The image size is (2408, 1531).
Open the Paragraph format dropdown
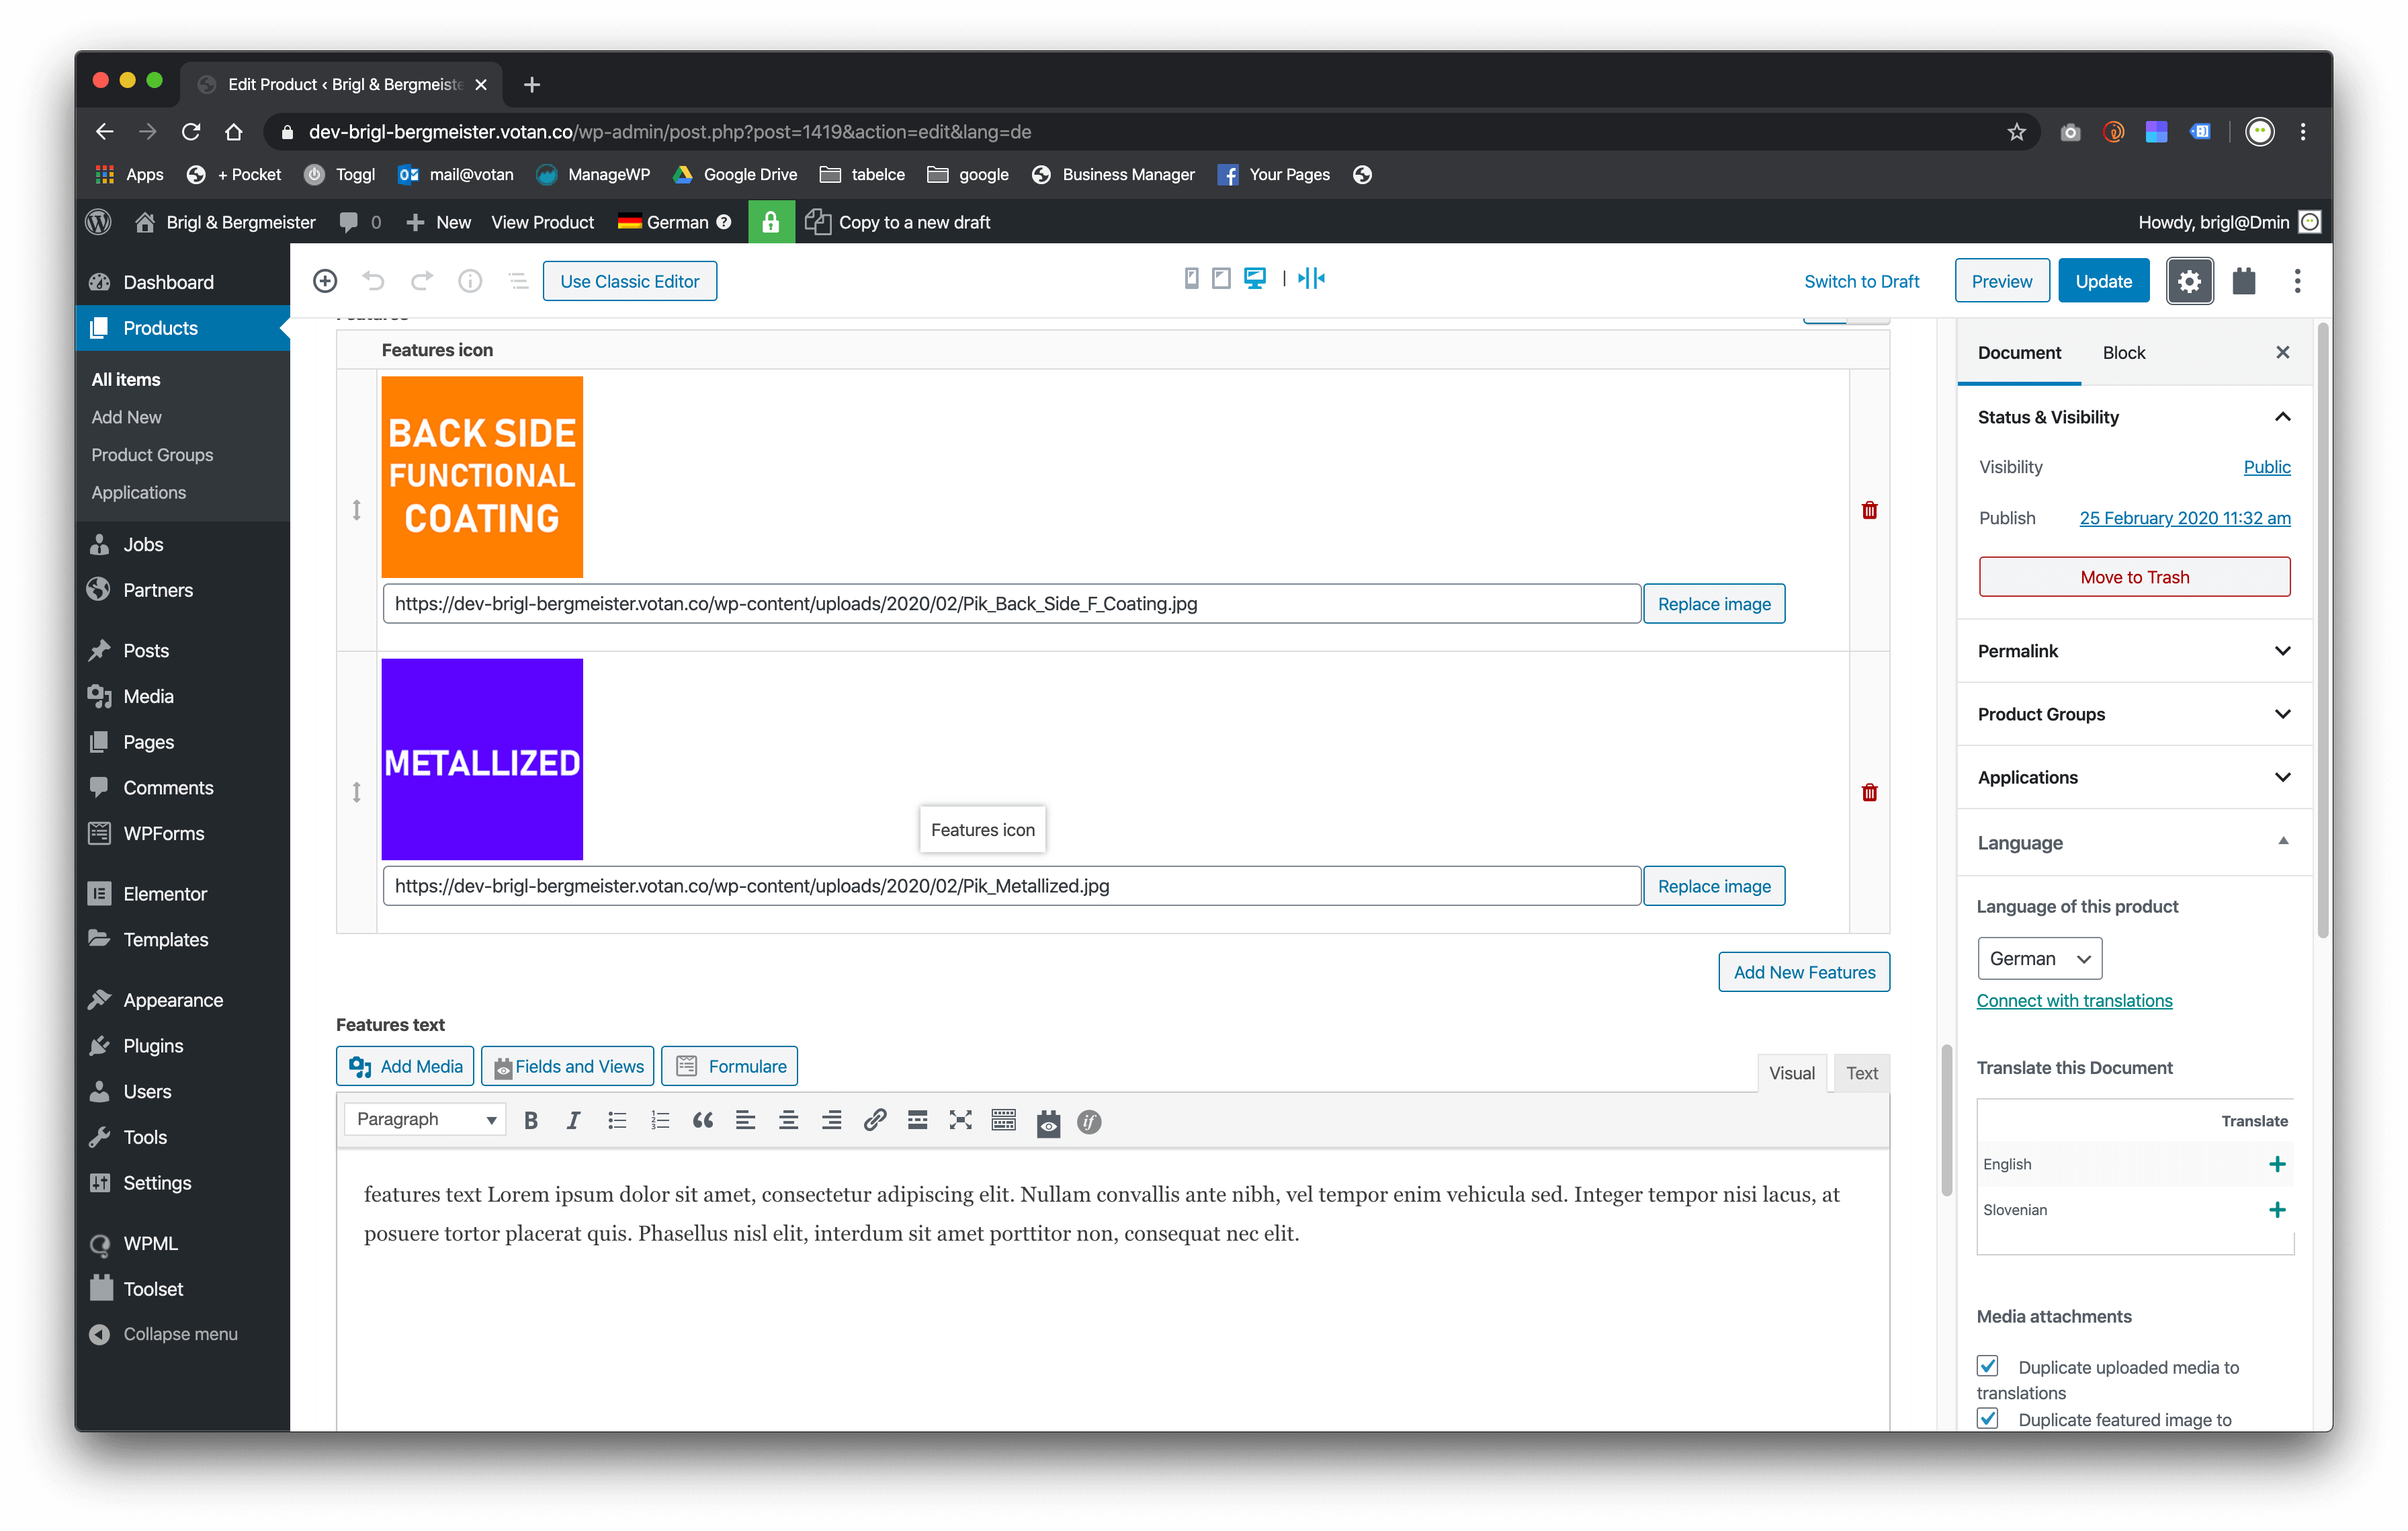click(x=425, y=1119)
